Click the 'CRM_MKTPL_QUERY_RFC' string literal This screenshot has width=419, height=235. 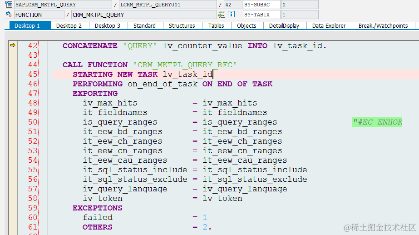tap(185, 65)
